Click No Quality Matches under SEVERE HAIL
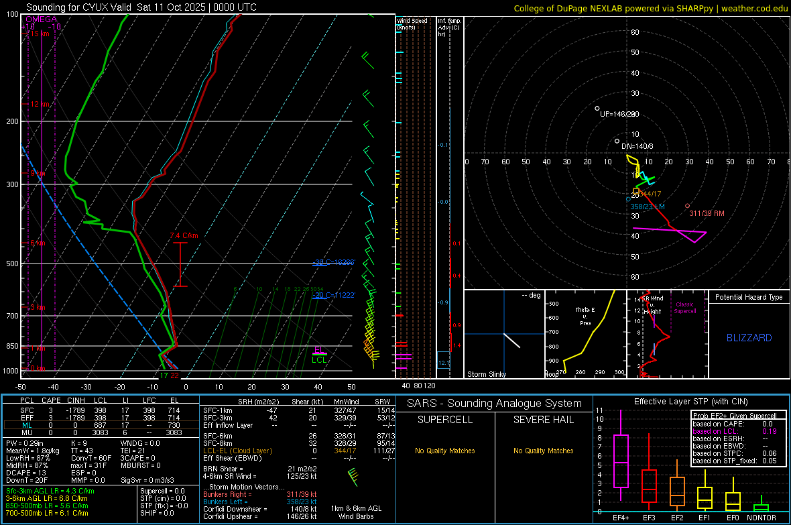791x525 pixels. (x=543, y=451)
